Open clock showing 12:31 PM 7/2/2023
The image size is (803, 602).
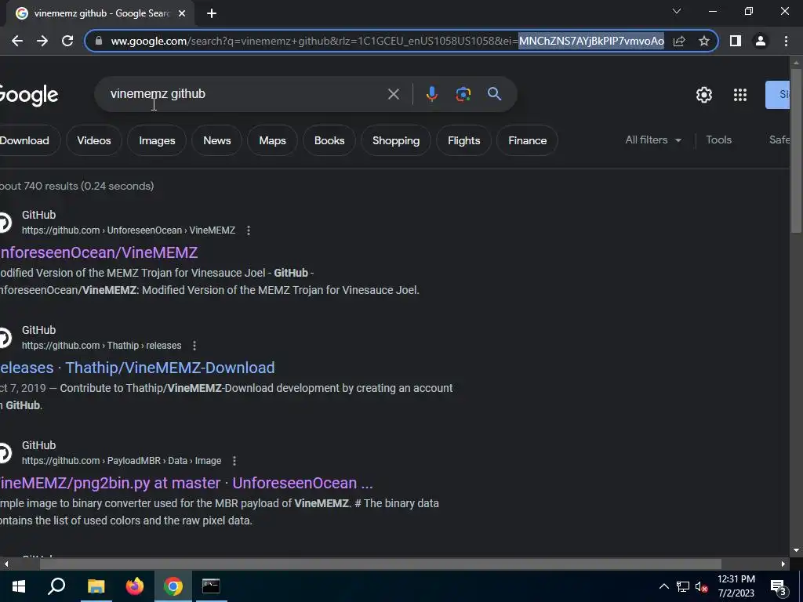[x=736, y=586]
